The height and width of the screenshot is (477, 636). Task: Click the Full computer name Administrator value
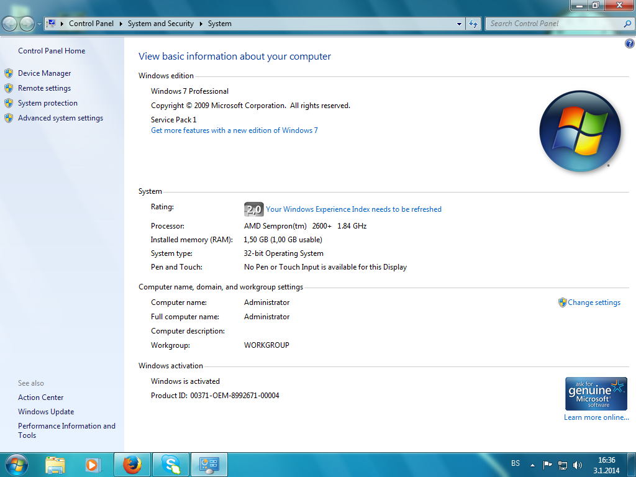pyautogui.click(x=266, y=317)
